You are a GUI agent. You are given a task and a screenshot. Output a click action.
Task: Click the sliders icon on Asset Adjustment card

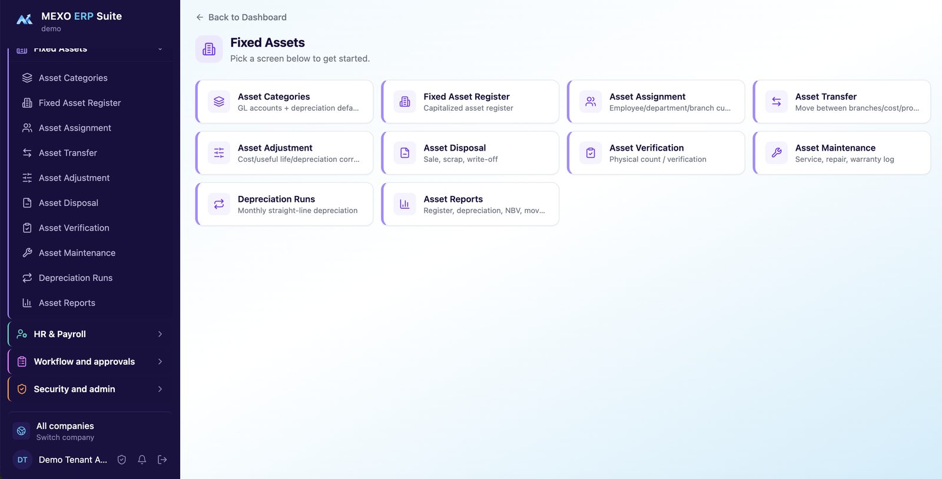[219, 153]
